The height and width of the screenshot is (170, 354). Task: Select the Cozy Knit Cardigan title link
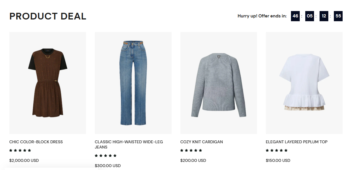tap(201, 142)
